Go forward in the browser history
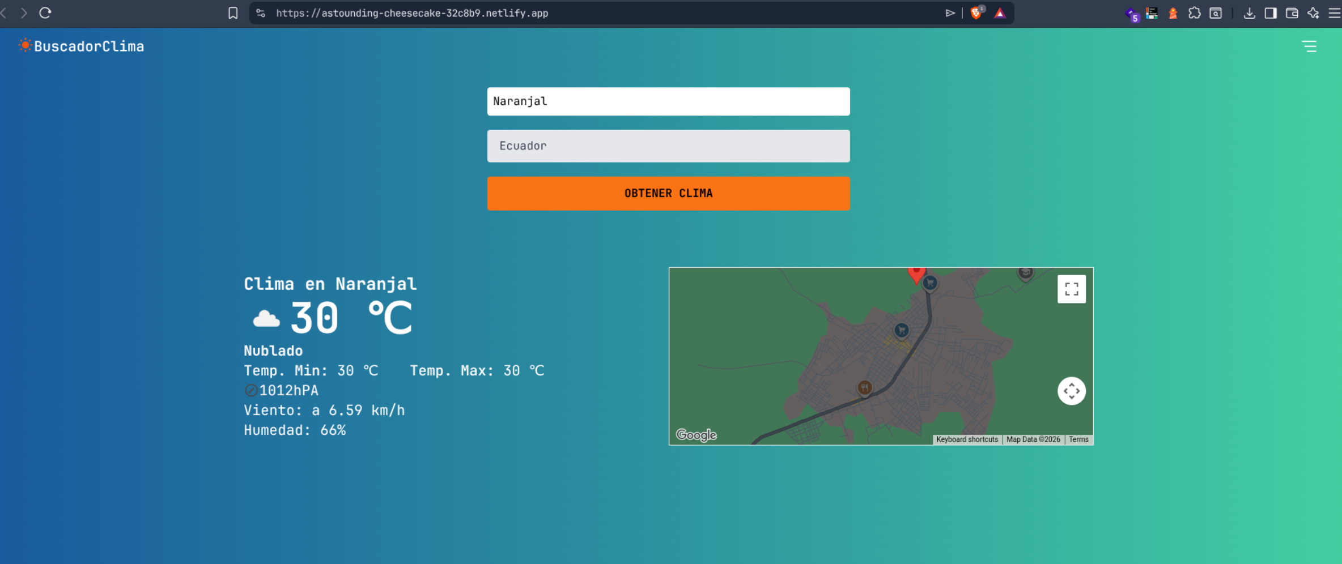 tap(23, 13)
